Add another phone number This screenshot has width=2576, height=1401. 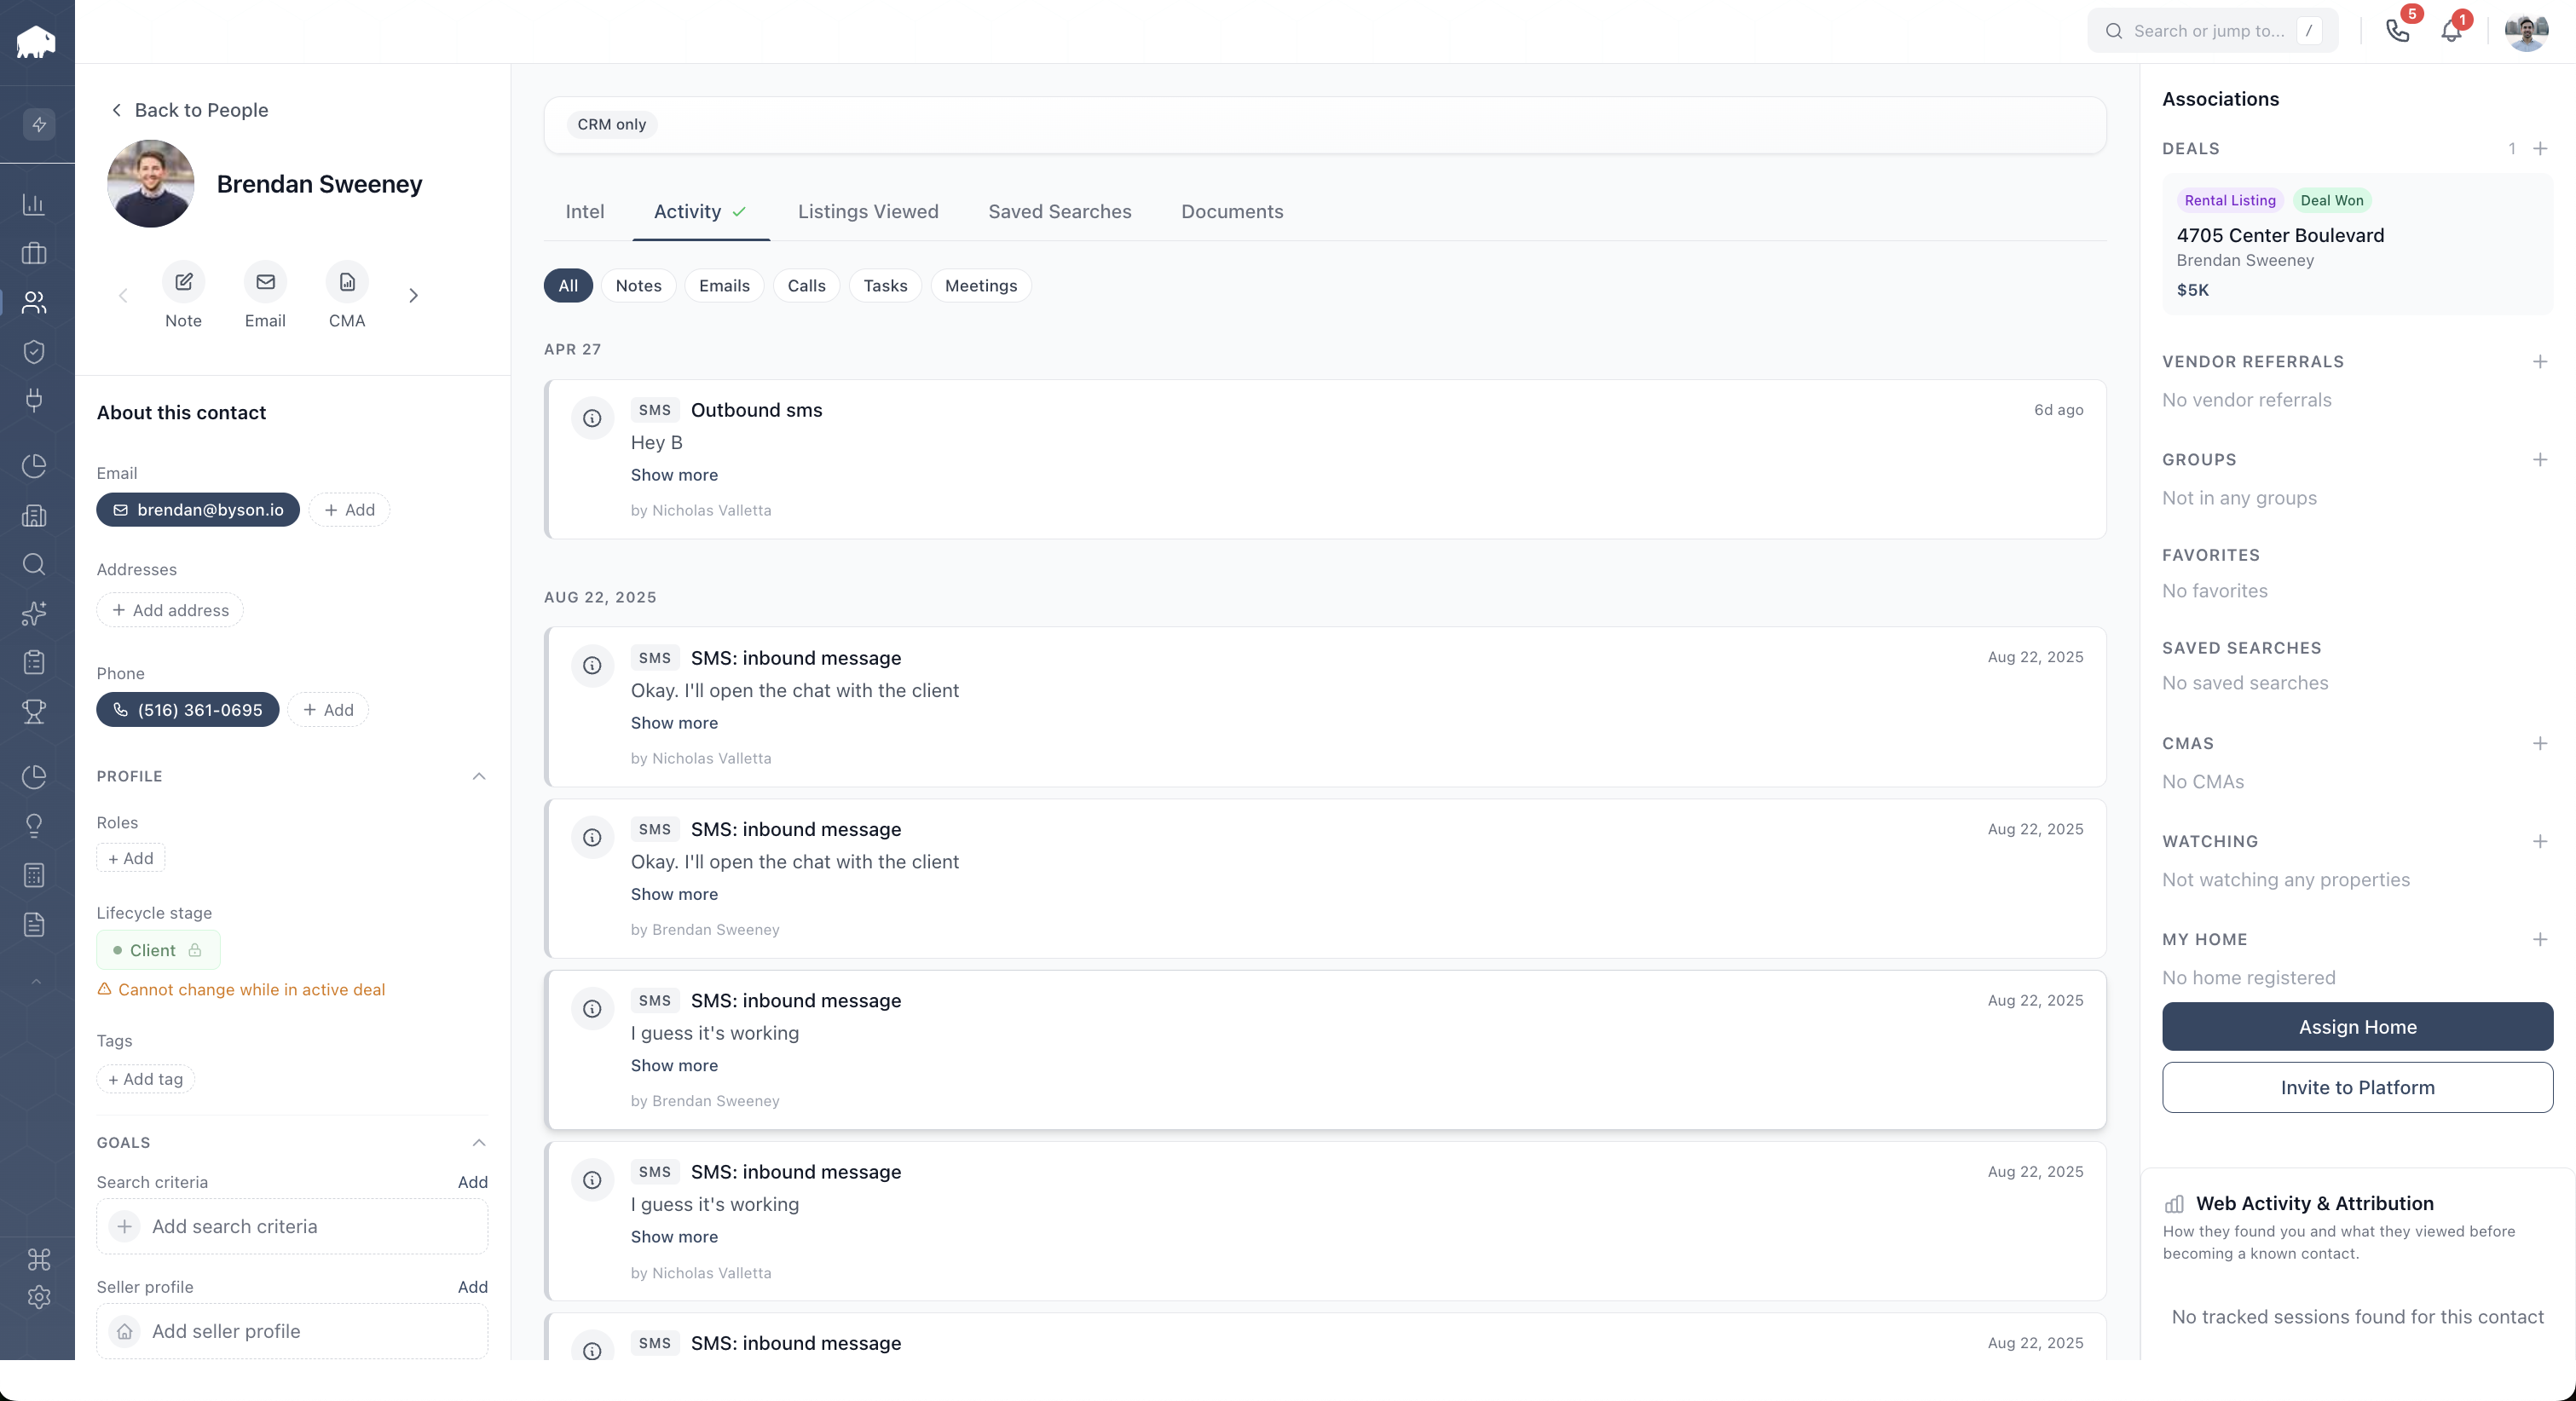pos(328,710)
